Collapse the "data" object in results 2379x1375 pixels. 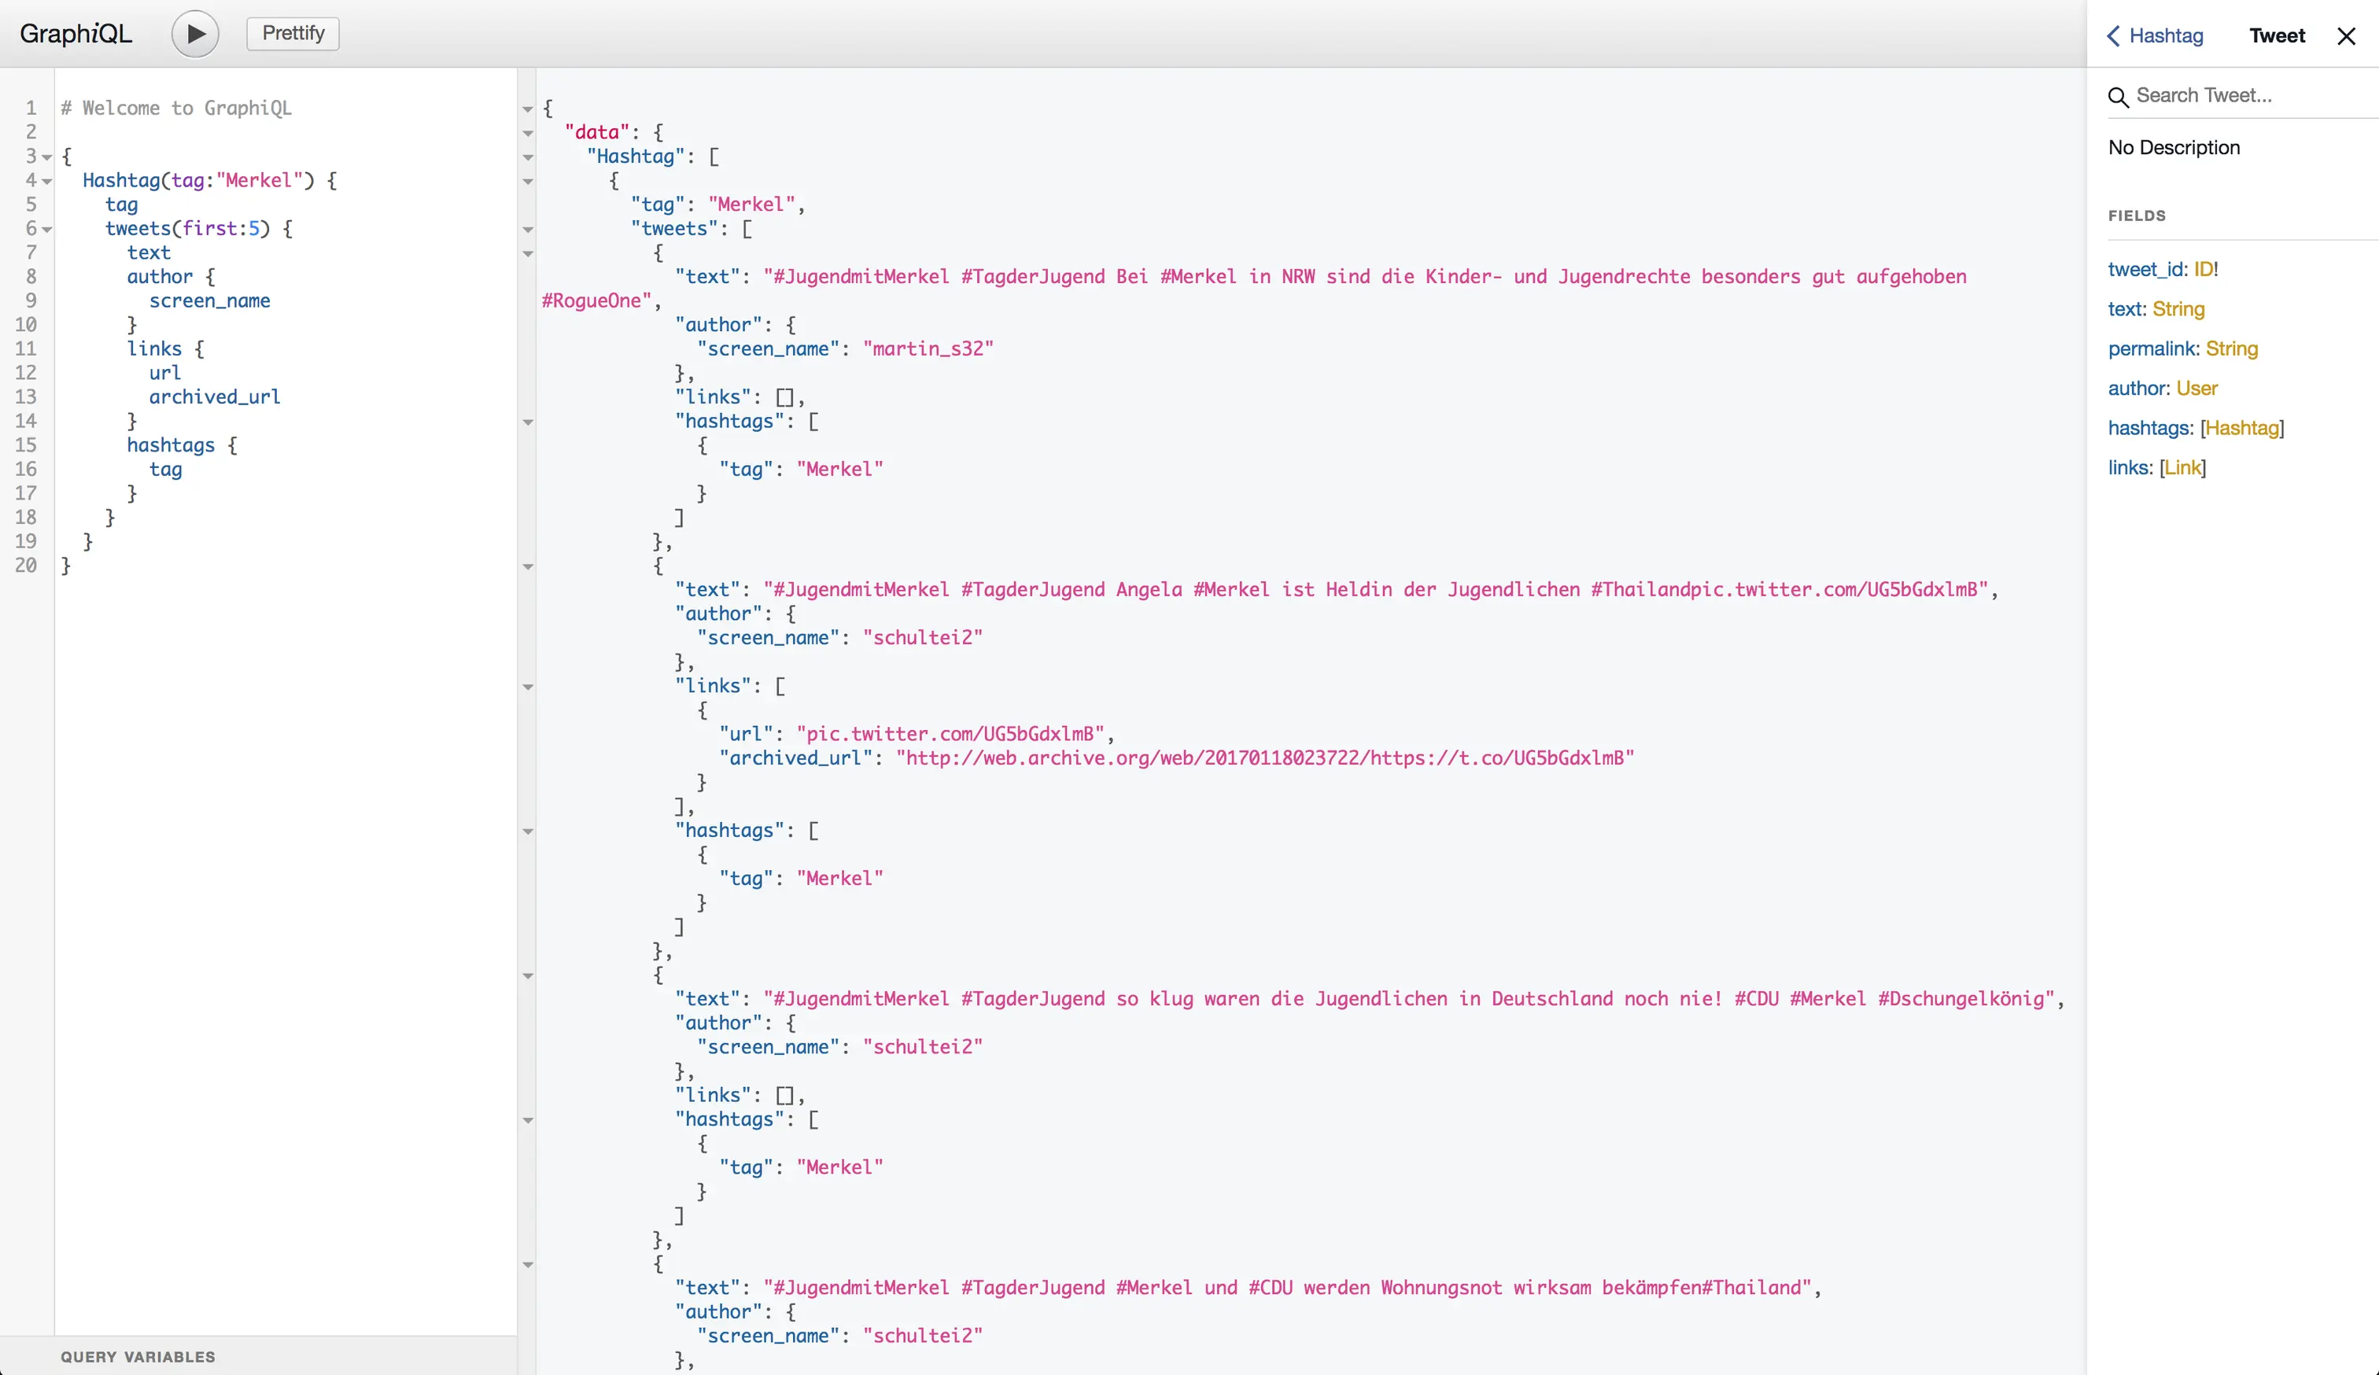[x=528, y=133]
